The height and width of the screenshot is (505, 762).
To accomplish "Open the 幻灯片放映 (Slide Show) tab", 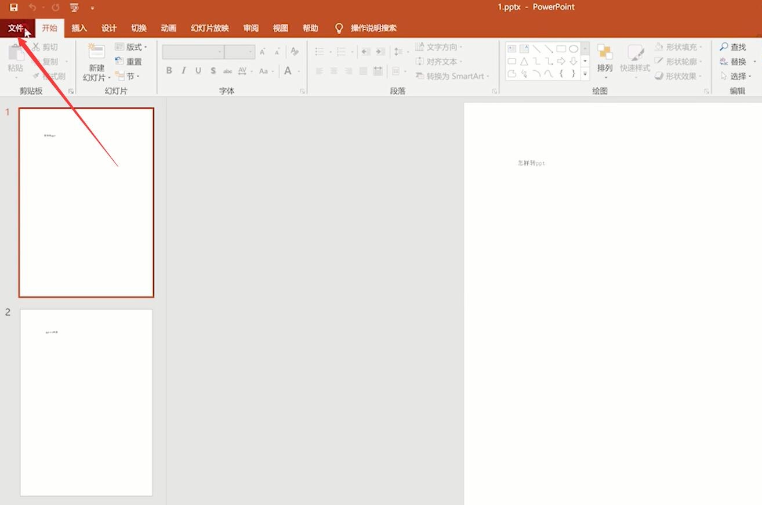I will 210,28.
